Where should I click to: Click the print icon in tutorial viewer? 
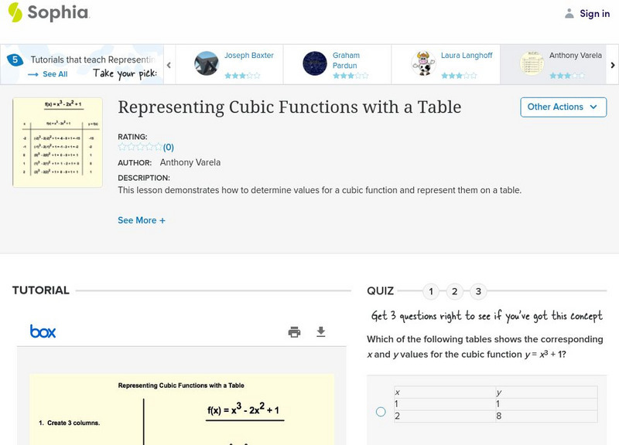pos(294,332)
